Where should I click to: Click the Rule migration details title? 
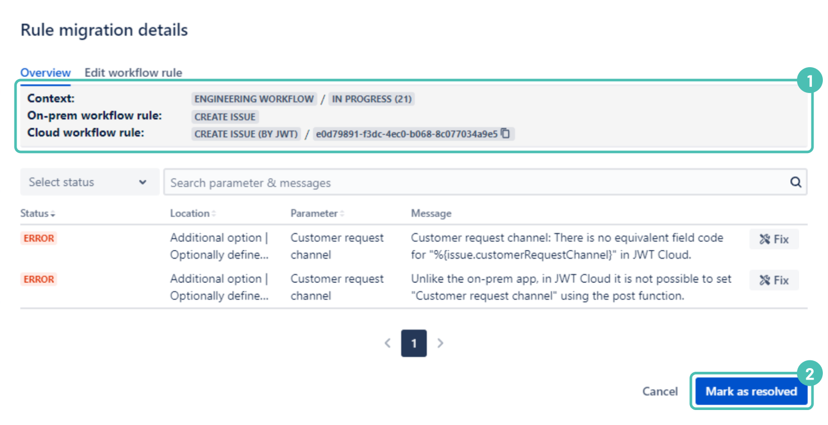click(x=104, y=30)
